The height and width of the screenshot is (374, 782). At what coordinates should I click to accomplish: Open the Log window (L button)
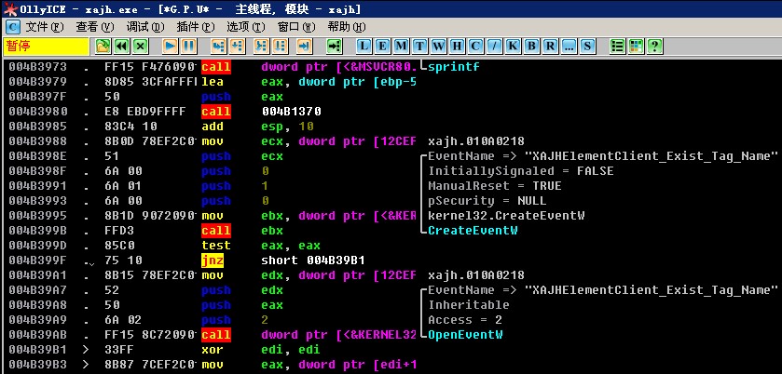(x=364, y=46)
